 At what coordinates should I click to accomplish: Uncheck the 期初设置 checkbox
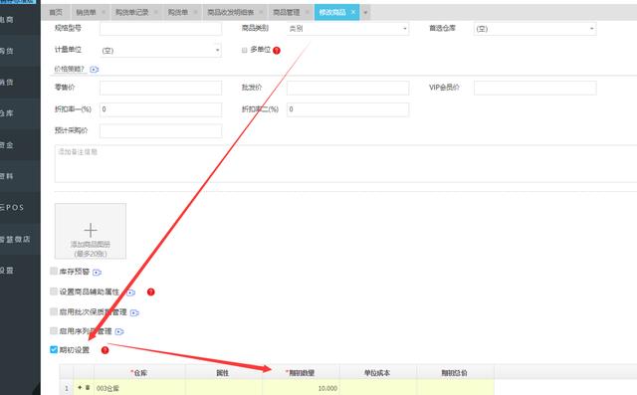point(54,349)
